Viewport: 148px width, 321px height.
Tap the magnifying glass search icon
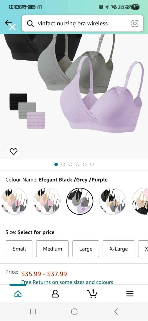(30, 24)
